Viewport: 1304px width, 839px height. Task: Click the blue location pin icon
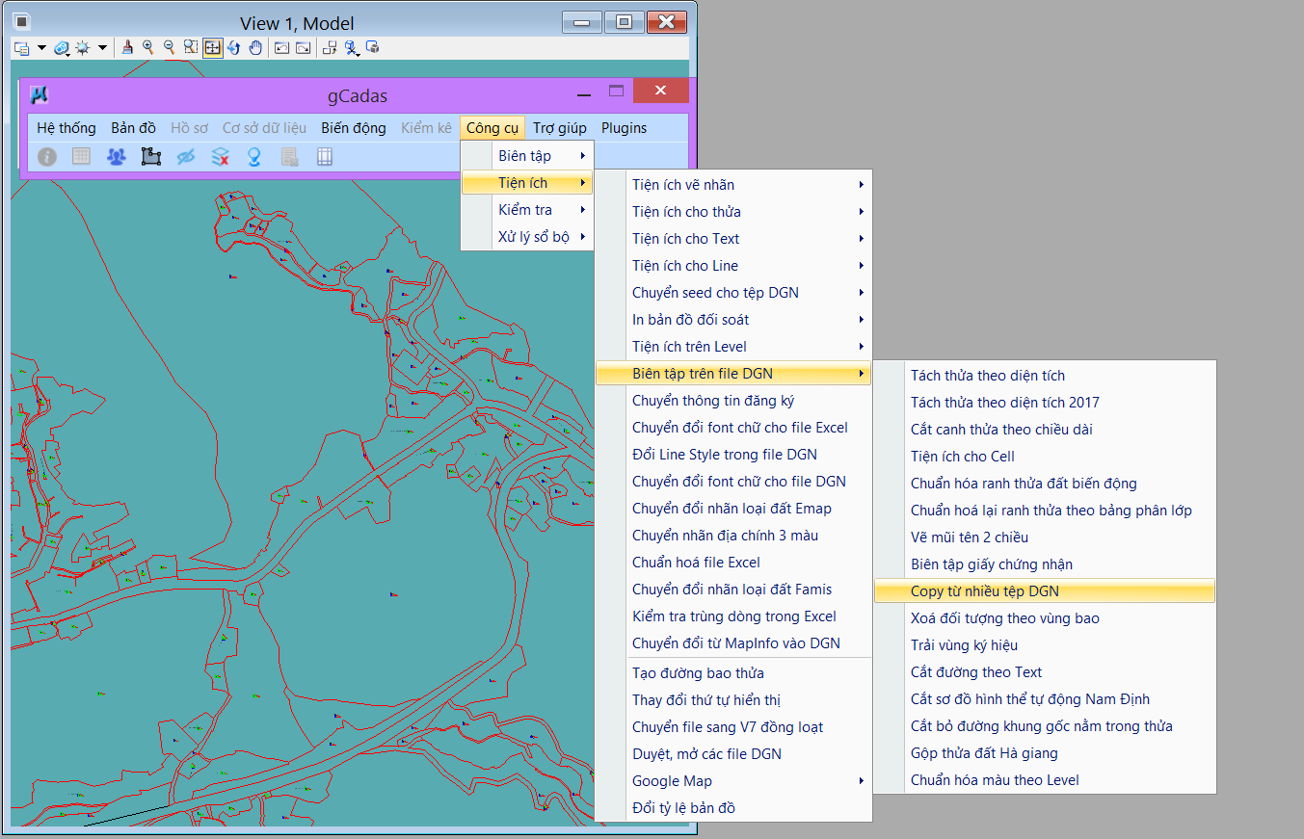[254, 156]
